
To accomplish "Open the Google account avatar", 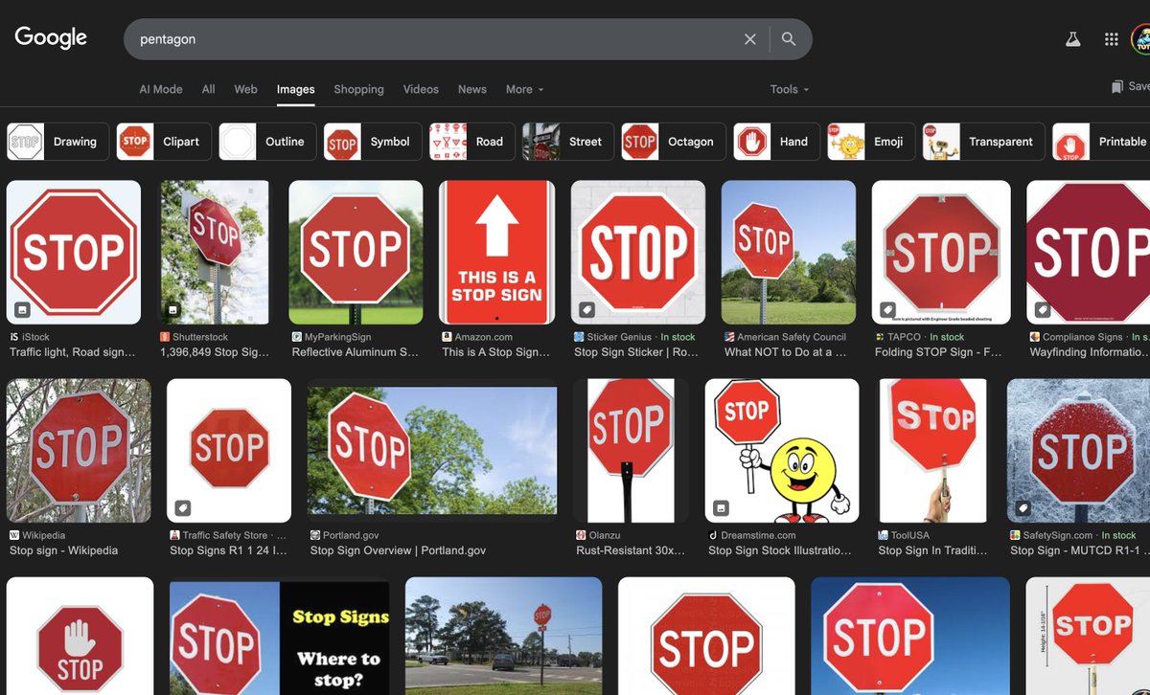I will click(1141, 39).
